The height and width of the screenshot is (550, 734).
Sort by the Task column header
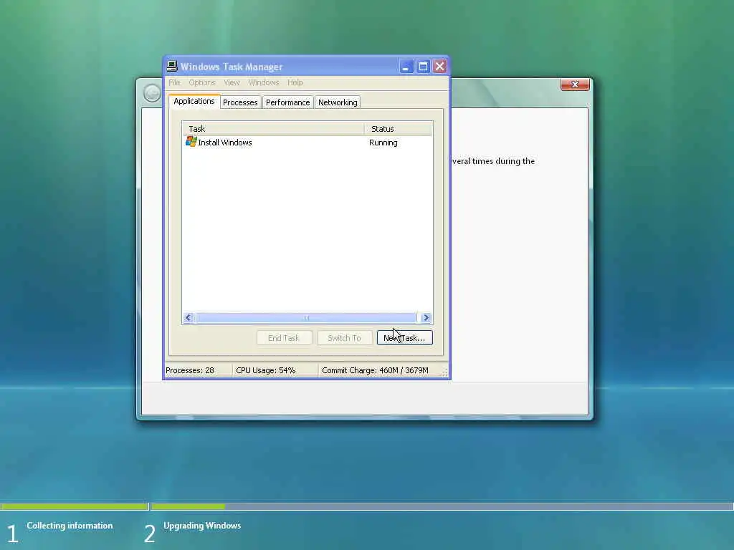tap(273, 129)
